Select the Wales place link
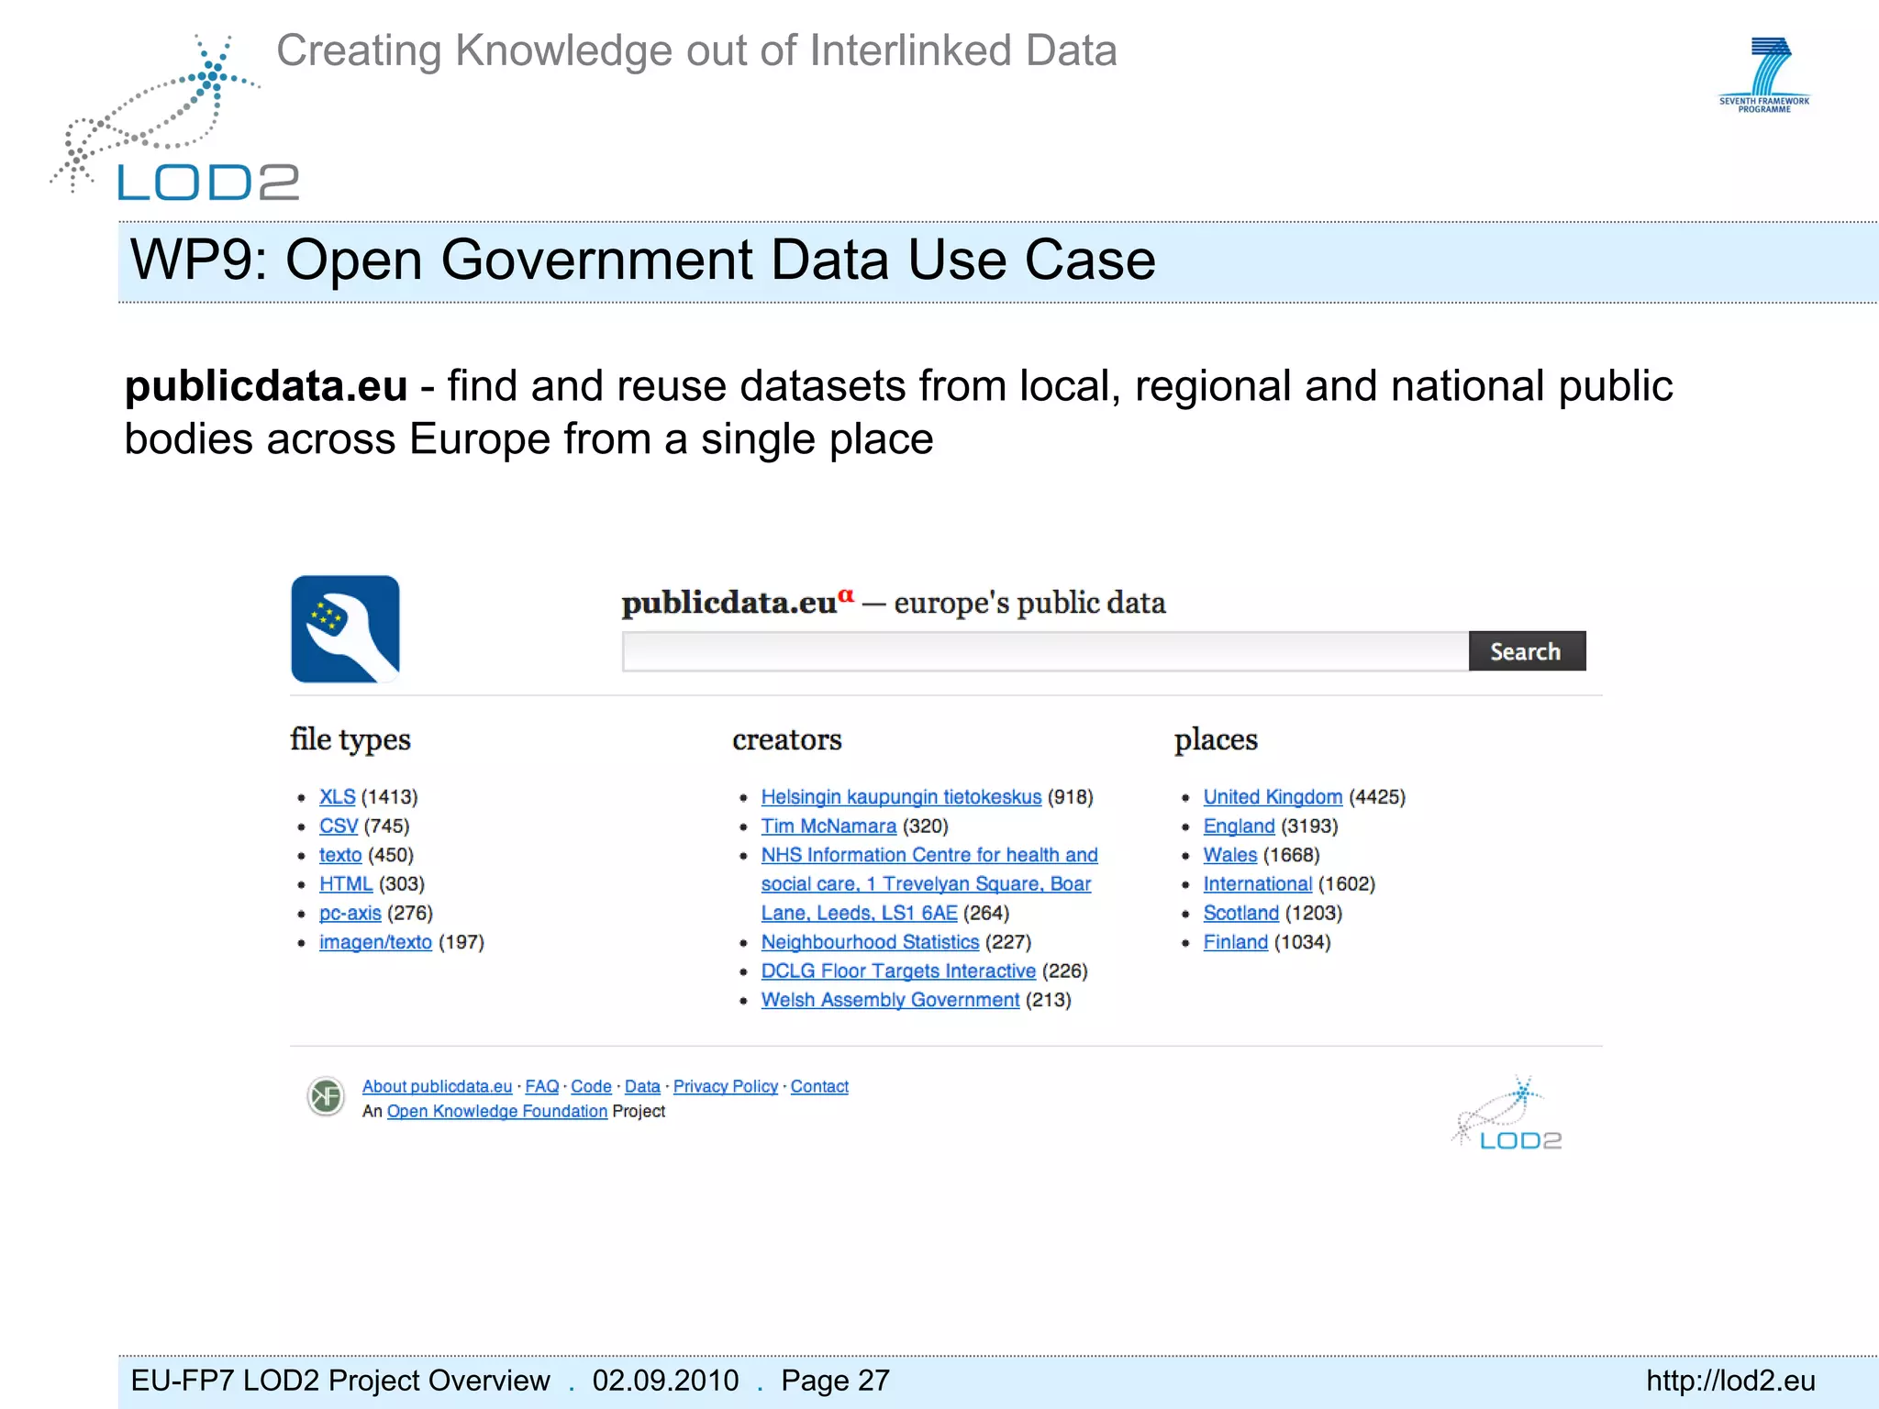This screenshot has width=1879, height=1409. pos(1230,855)
